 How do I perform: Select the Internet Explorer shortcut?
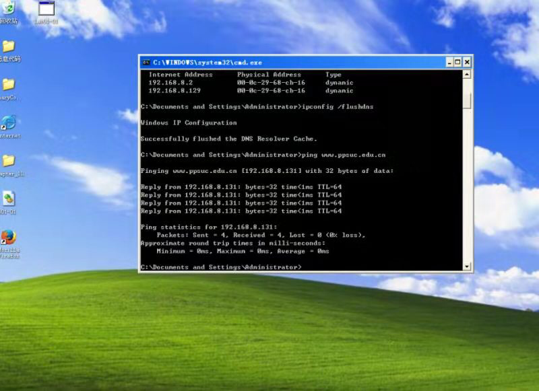pyautogui.click(x=8, y=123)
